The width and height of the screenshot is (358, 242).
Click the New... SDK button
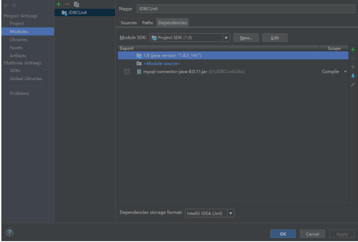pyautogui.click(x=246, y=38)
